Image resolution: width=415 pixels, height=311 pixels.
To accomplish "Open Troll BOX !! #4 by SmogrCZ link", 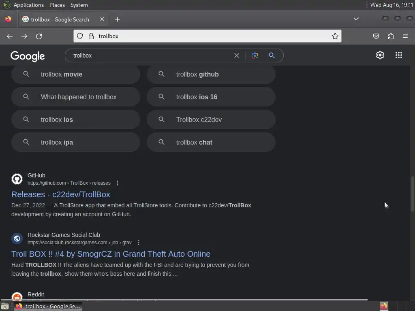I will click(111, 254).
